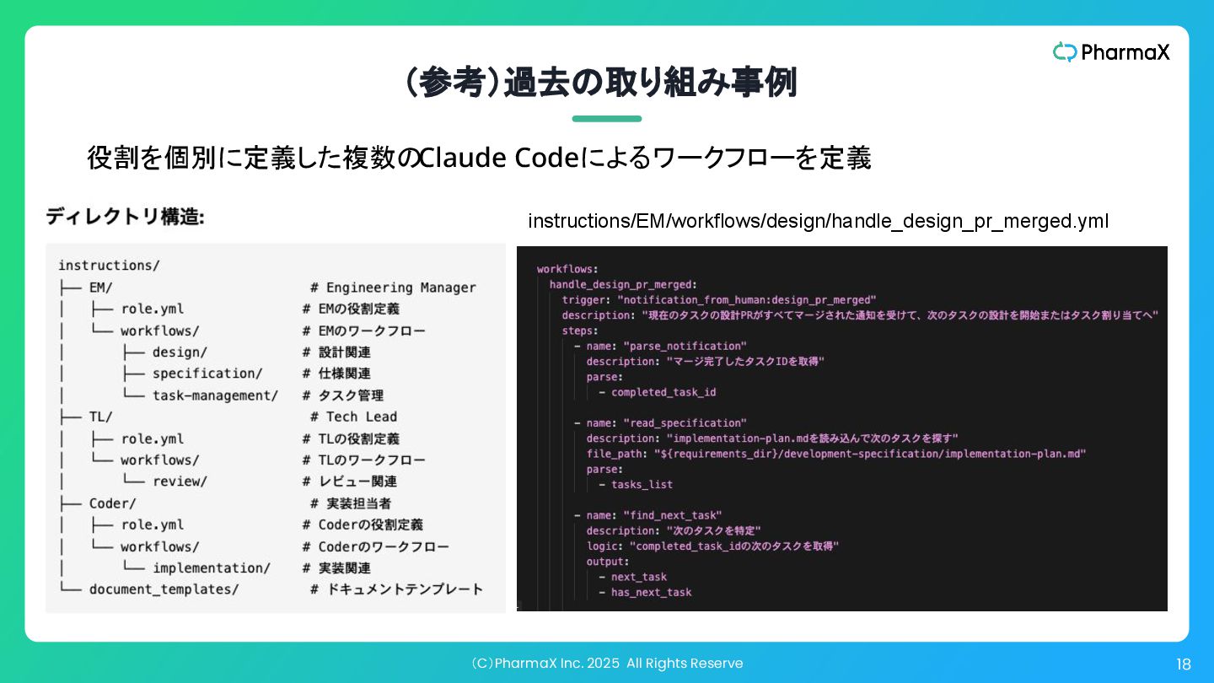Click the subtitle mentioning Claude Code workflow
The height and width of the screenshot is (683, 1214).
[479, 158]
